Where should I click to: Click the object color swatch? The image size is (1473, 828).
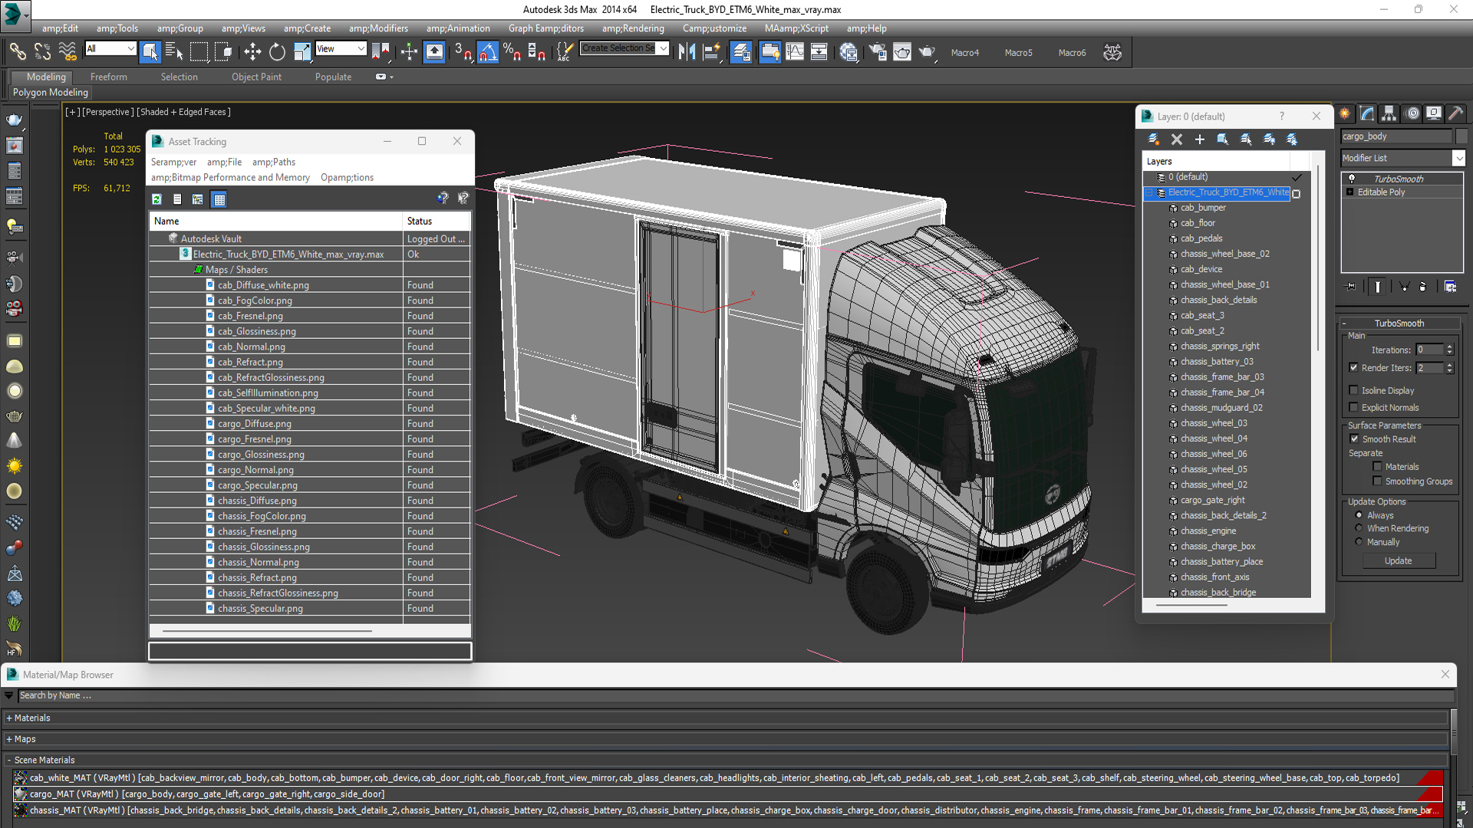coord(1461,136)
